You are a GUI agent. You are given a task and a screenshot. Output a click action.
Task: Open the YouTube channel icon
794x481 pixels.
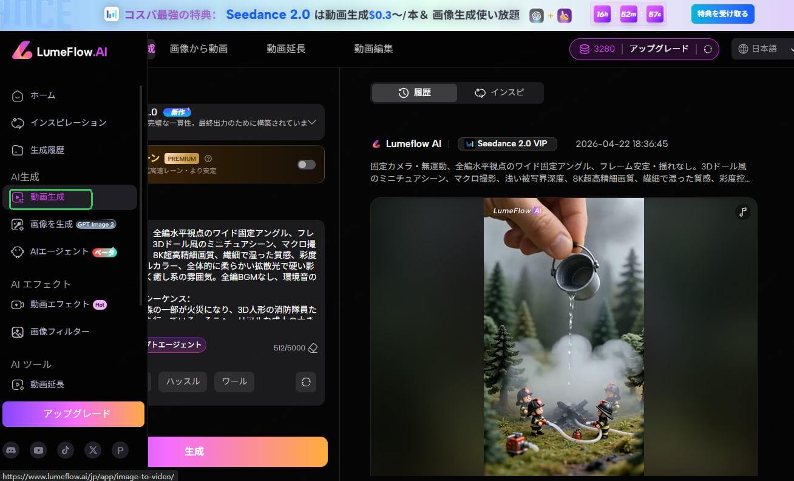[x=39, y=450]
